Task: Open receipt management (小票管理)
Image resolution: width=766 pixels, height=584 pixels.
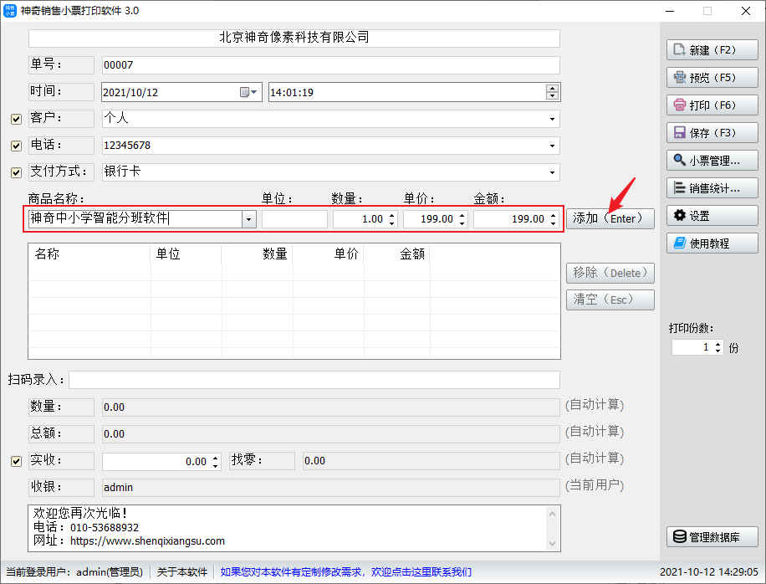Action: (x=712, y=161)
